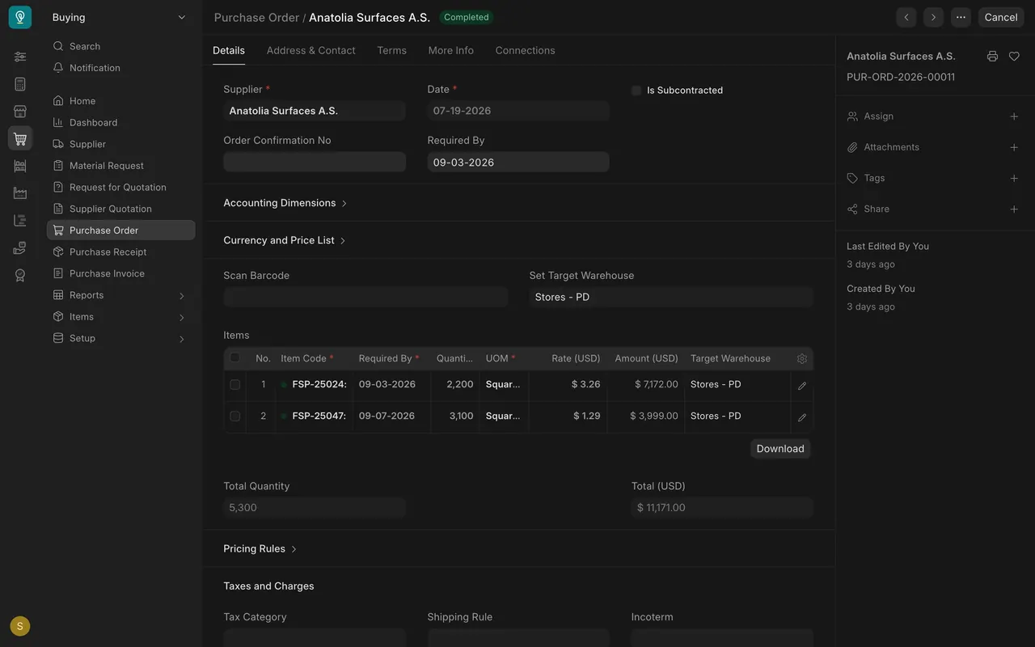Expand the Items sidebar group

pos(120,317)
